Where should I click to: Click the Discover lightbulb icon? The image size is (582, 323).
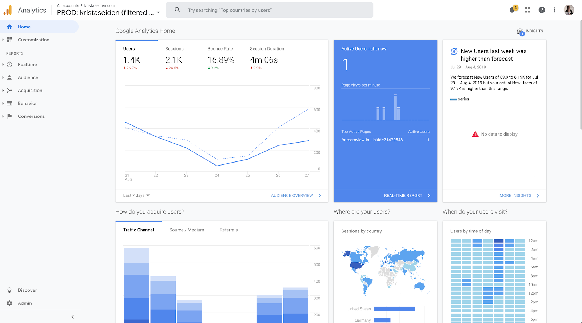[9, 290]
